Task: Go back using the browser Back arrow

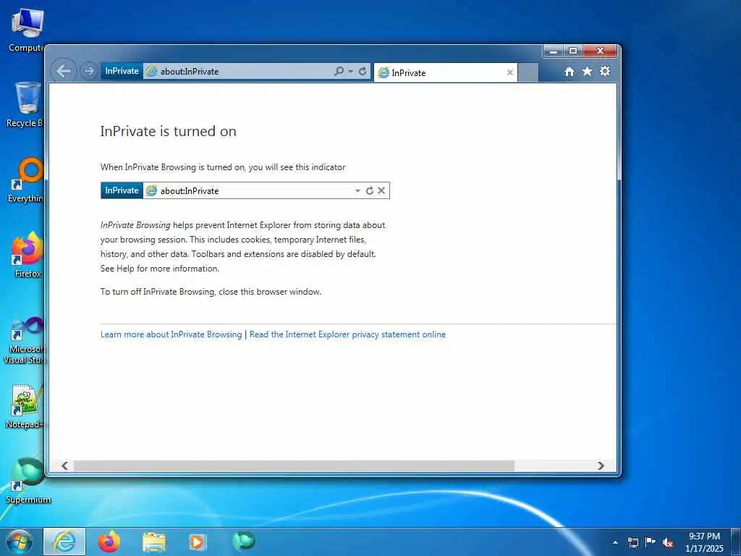Action: click(64, 71)
